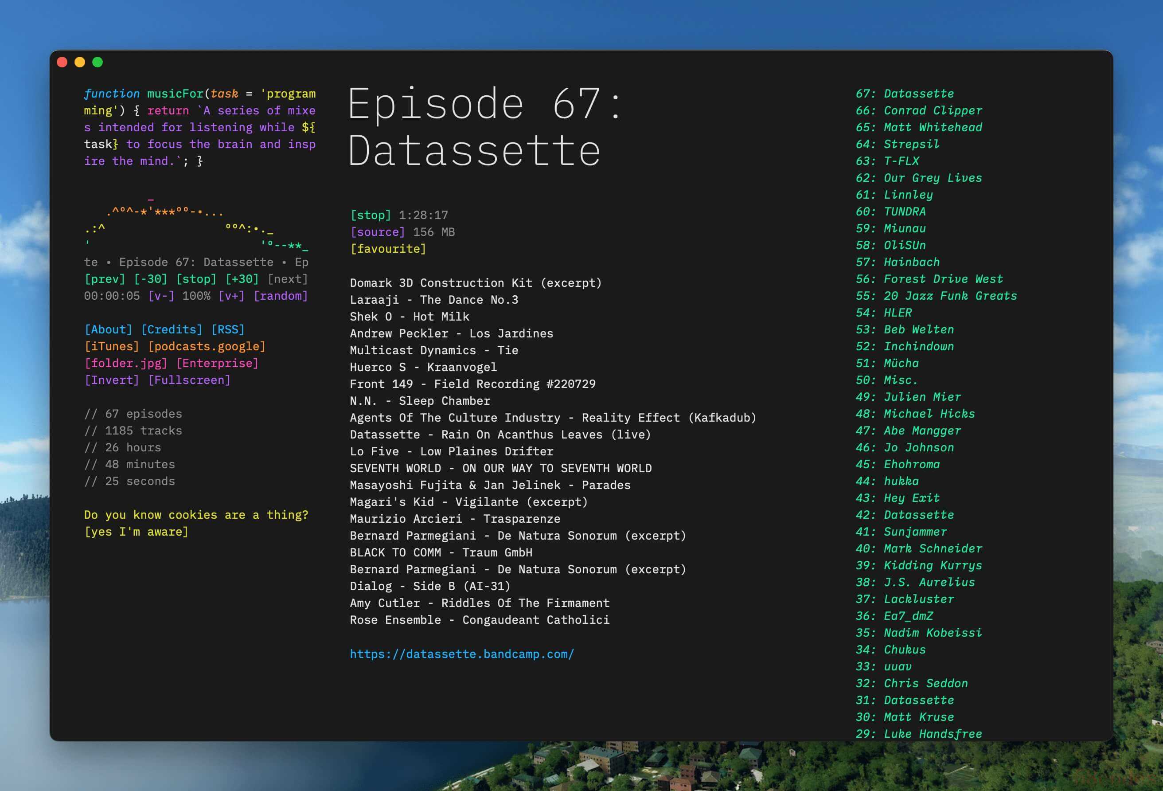
Task: Open the [About] page
Action: (108, 329)
